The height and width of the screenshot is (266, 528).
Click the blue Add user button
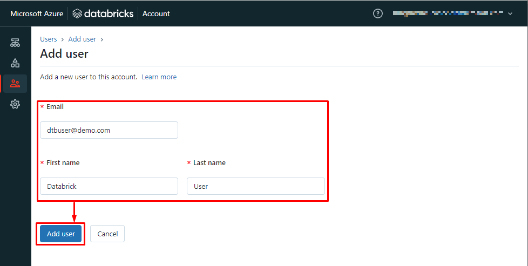click(x=60, y=234)
